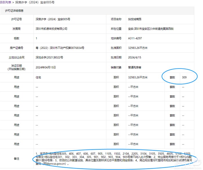Click the circled 套数 label
This screenshot has width=203, height=170.
172,78
